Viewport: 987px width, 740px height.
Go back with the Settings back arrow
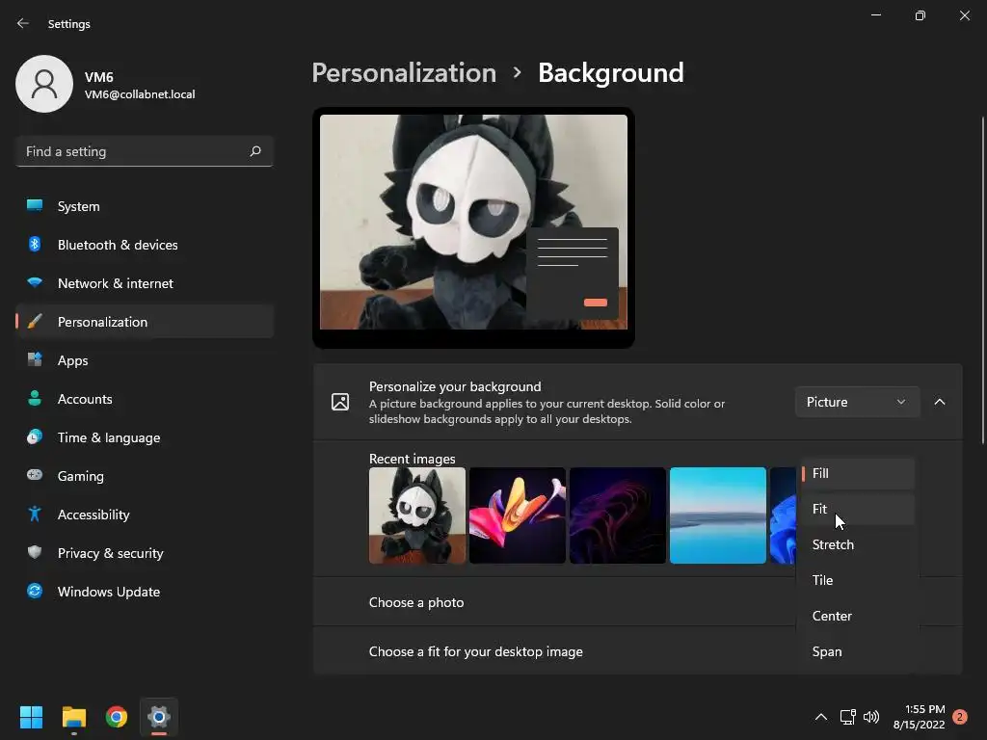click(x=23, y=23)
